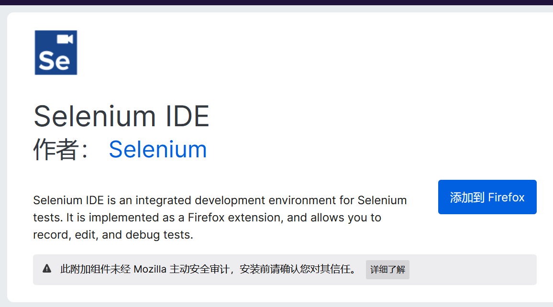553x307 pixels.
Task: Open the Selenium author profile link
Action: point(158,149)
